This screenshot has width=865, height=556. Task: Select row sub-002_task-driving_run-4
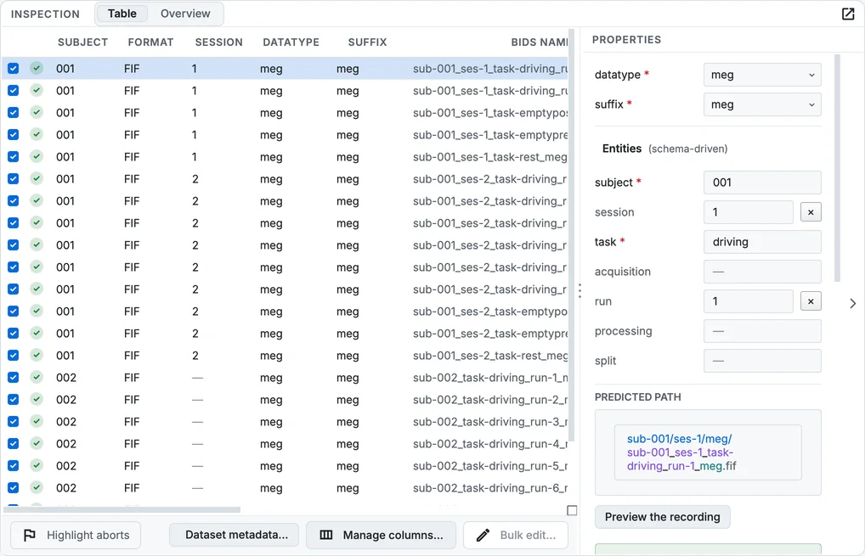[x=285, y=443]
